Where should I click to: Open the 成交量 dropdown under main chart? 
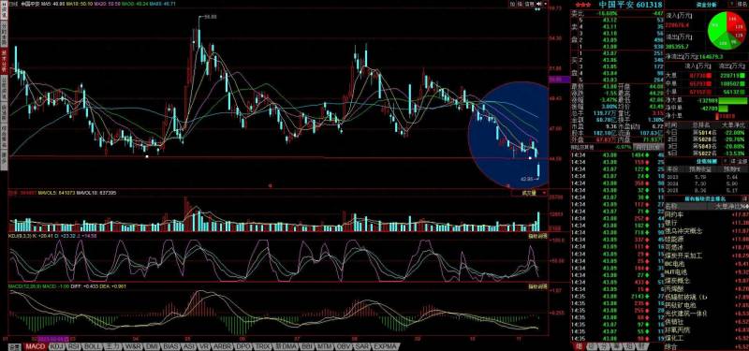(529, 193)
